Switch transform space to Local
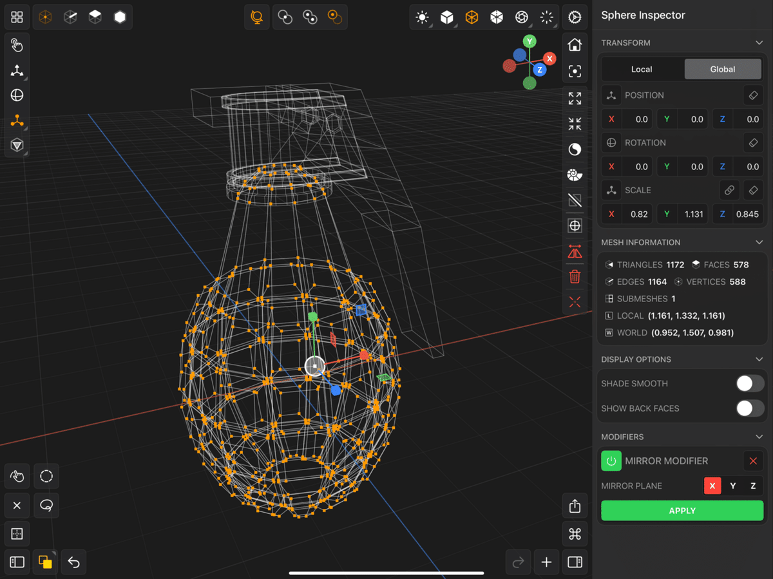 641,69
